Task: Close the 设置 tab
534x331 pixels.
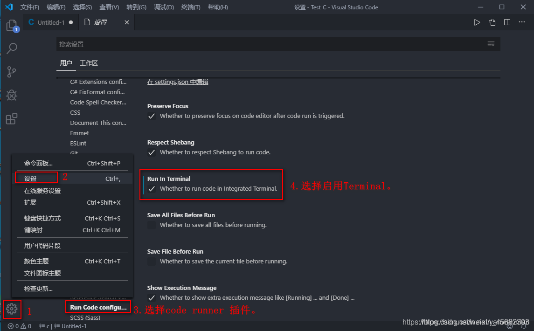Action: 127,22
